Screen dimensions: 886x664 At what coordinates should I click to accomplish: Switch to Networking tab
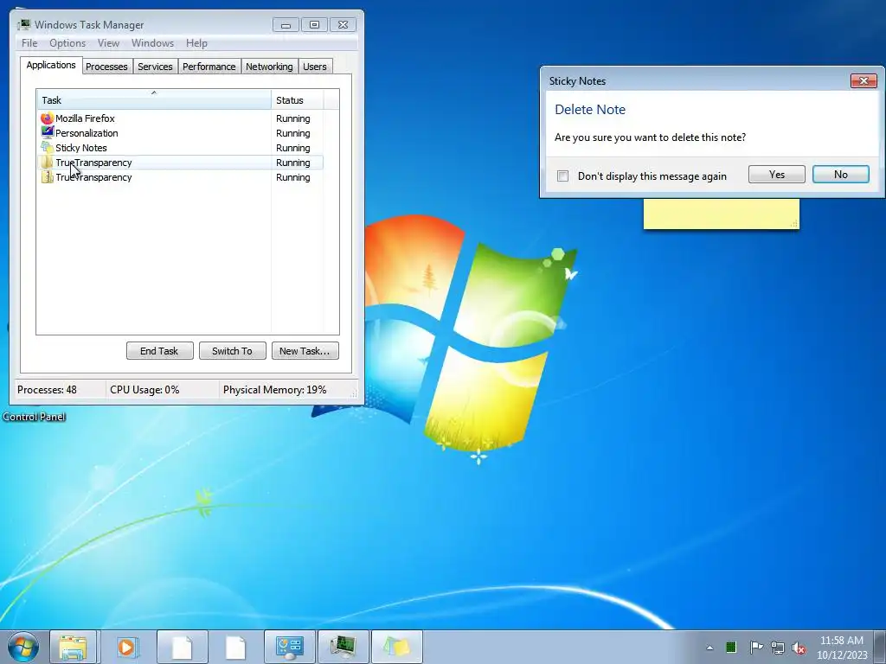pos(269,67)
